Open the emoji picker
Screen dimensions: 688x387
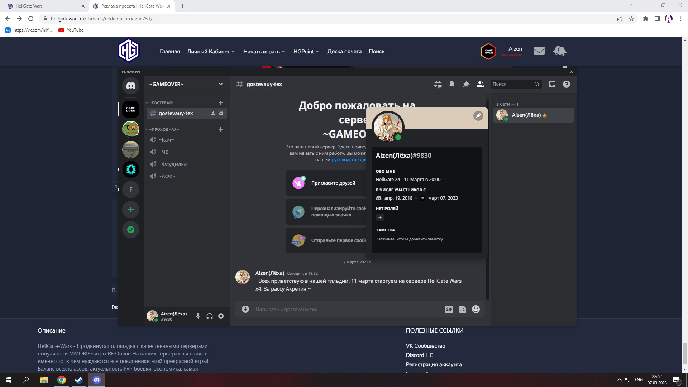(x=476, y=309)
